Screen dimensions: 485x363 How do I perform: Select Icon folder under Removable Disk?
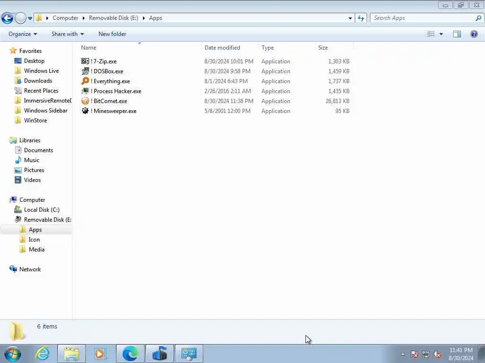pos(34,240)
